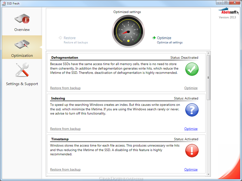
Task: Click Restore from backup under Defragmentation
Action: 65,88
